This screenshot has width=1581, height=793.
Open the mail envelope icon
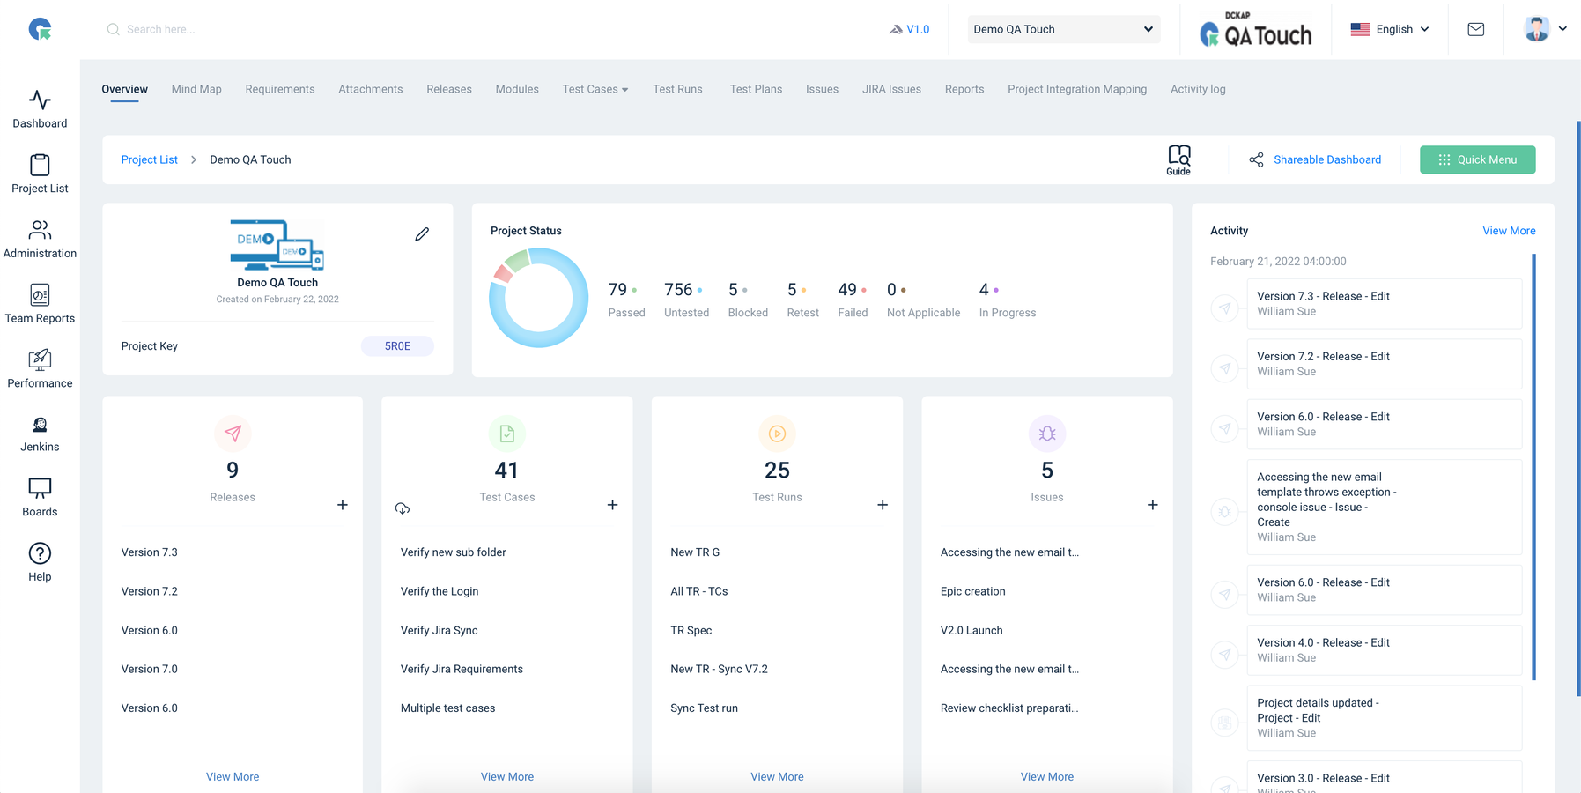(1476, 29)
